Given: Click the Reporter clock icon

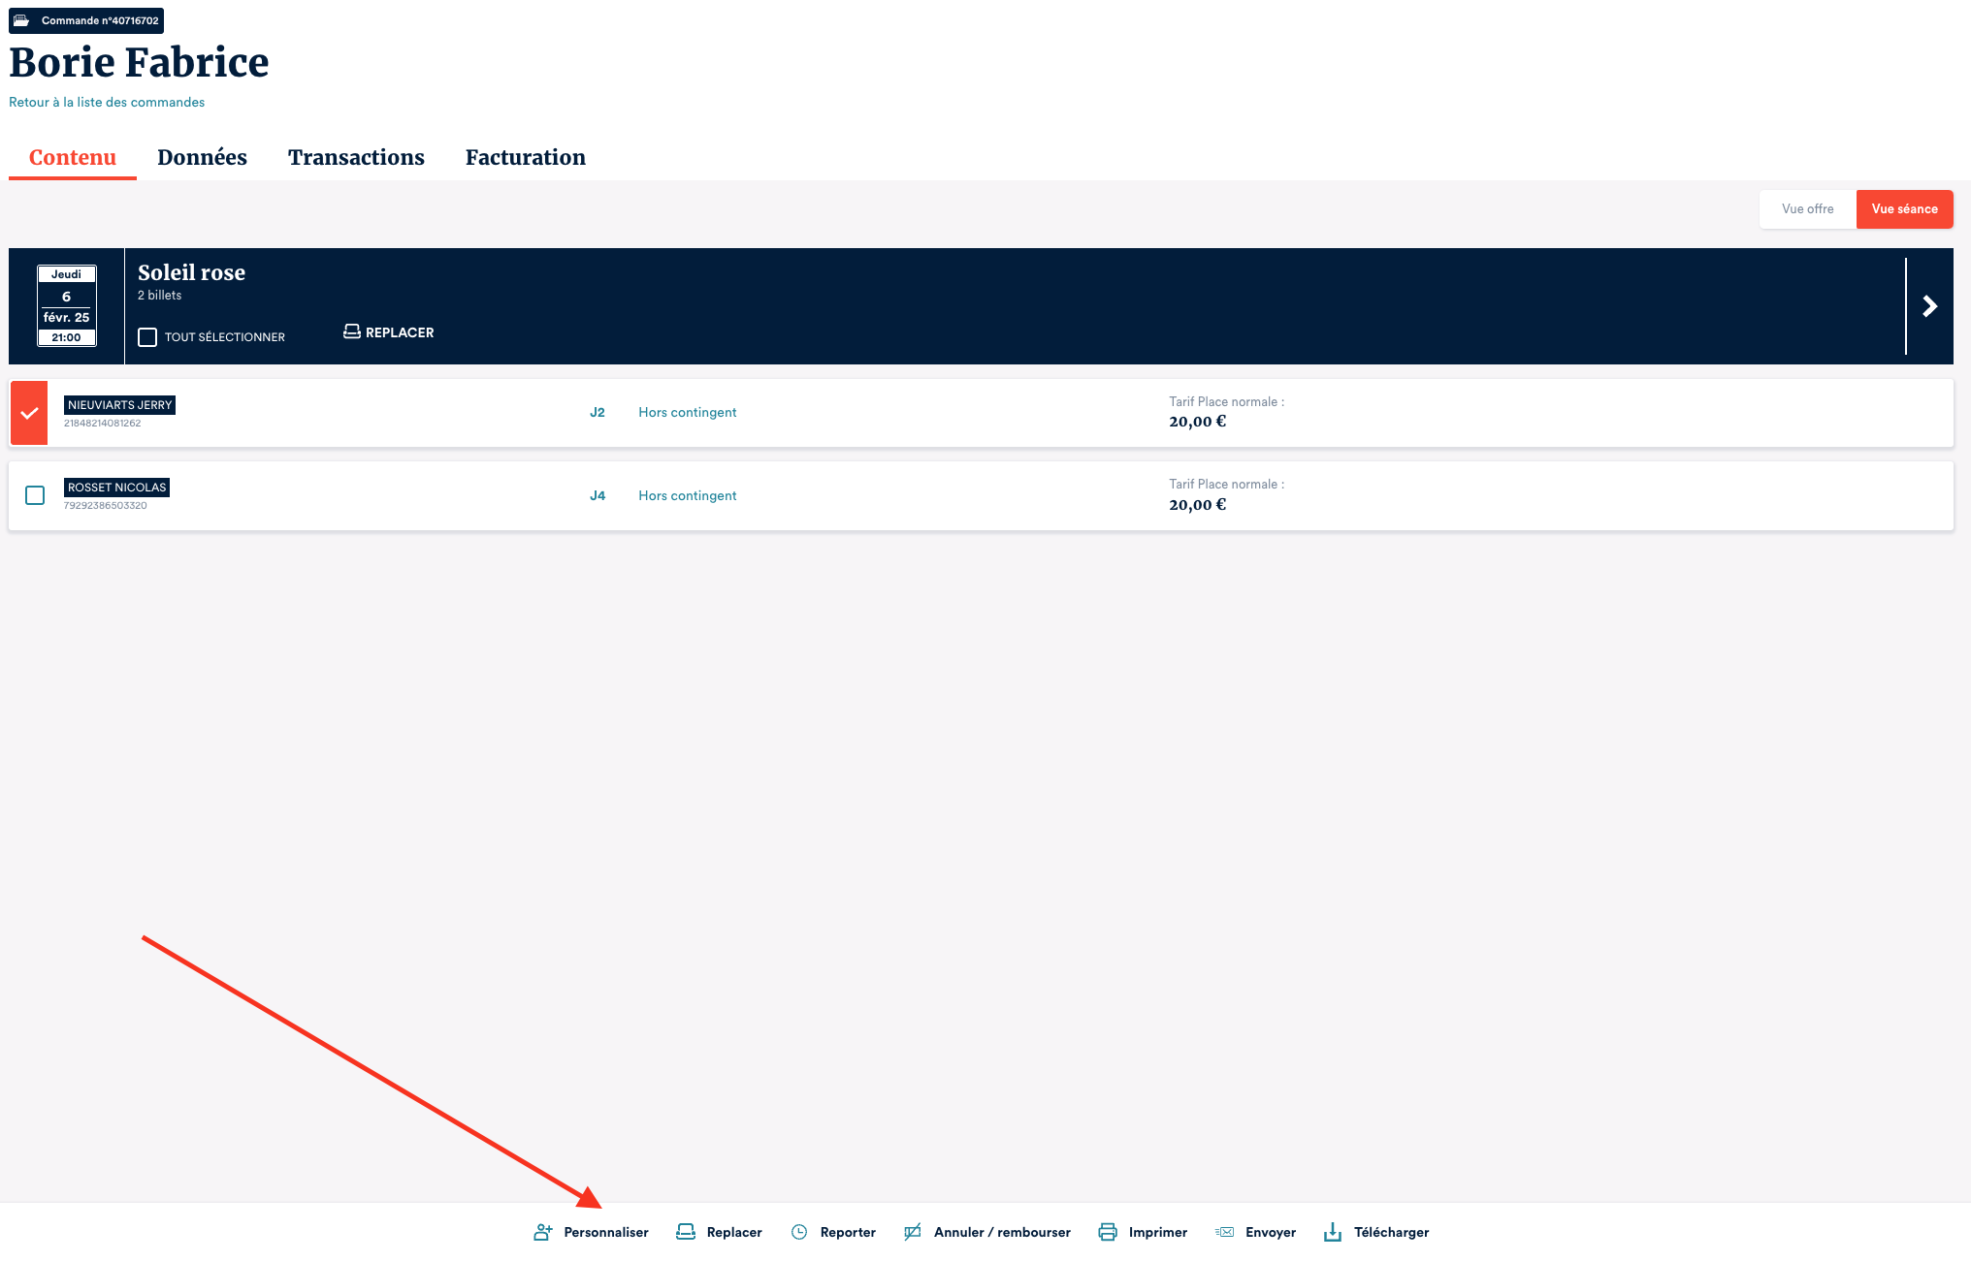Looking at the screenshot, I should [x=799, y=1232].
